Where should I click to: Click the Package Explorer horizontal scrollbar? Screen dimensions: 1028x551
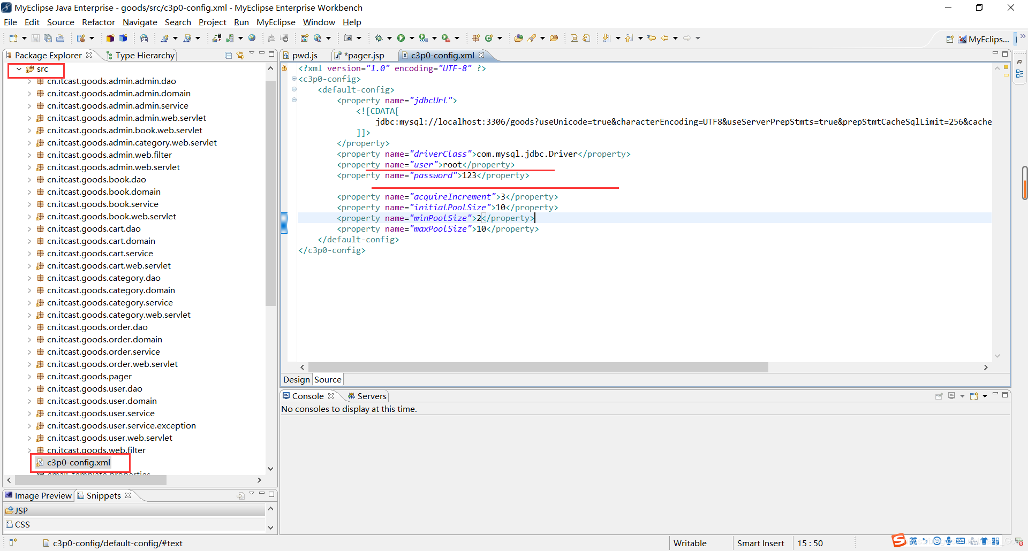[x=90, y=480]
